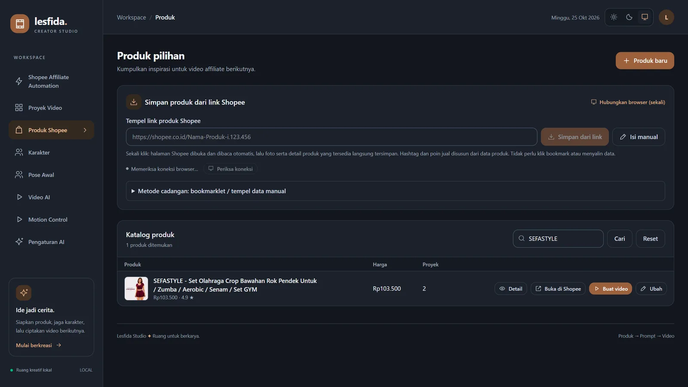This screenshot has height=387, width=688.
Task: Click the sparkle icon in Ide jadi cerita card
Action: [x=24, y=293]
